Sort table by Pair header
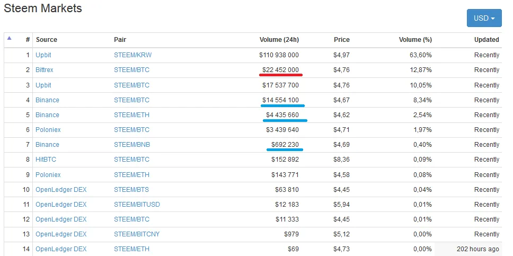 coord(120,40)
